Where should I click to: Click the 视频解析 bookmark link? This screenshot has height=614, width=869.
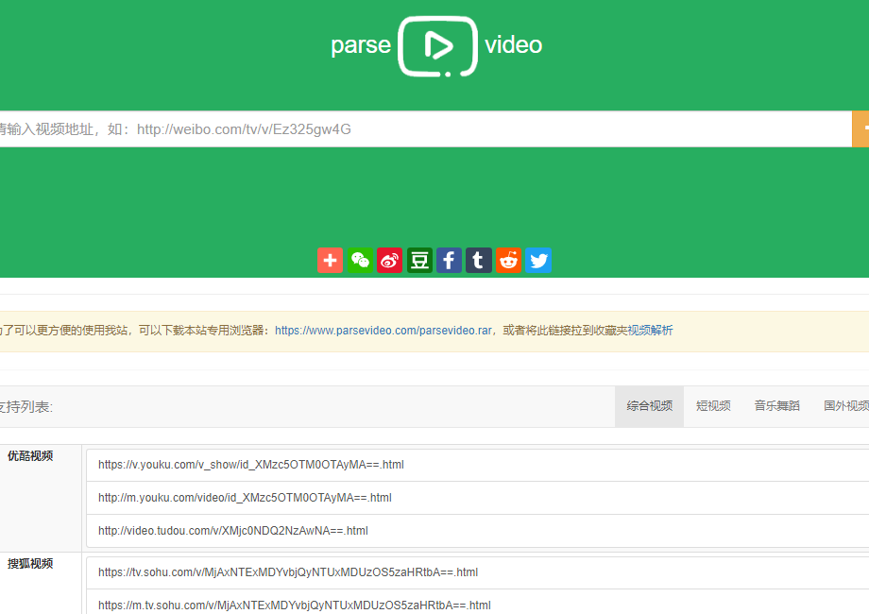click(x=650, y=331)
